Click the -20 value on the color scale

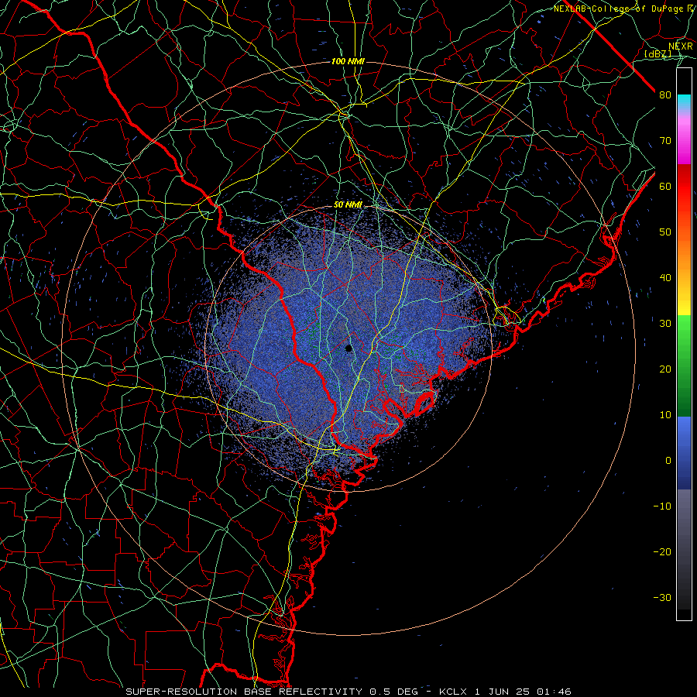(x=662, y=552)
